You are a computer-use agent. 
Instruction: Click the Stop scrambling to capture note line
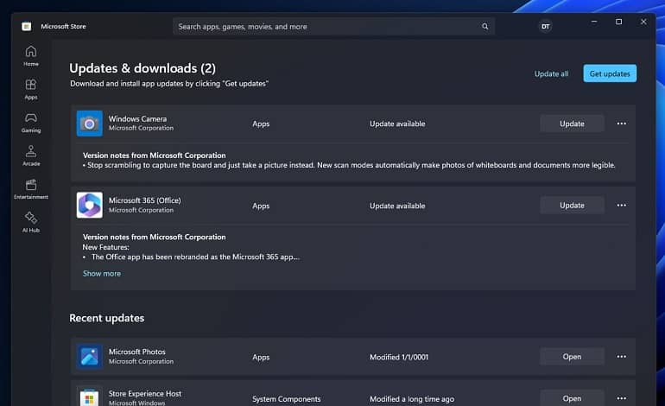coord(349,165)
